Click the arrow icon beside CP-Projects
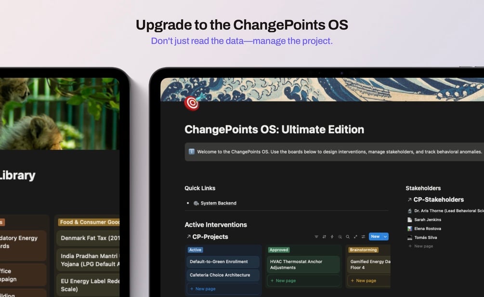 click(x=188, y=236)
